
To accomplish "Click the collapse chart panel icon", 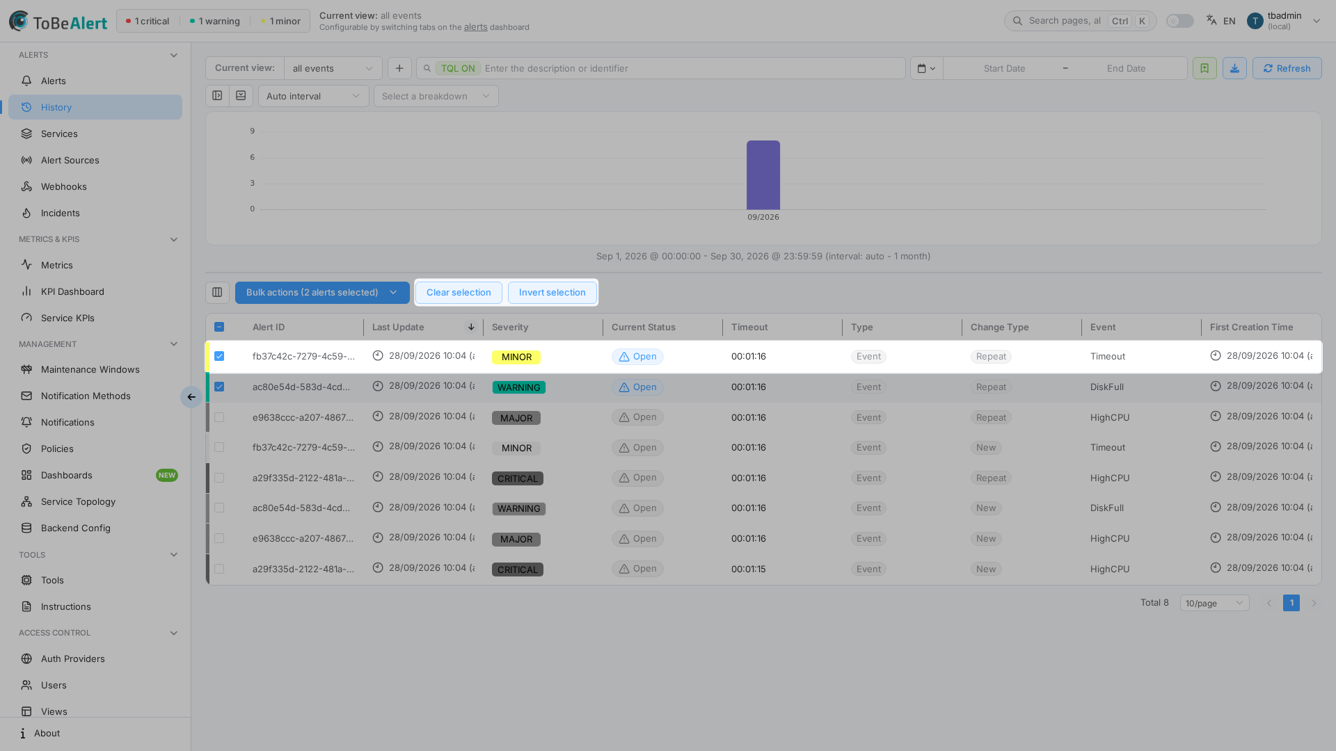I will coord(241,96).
